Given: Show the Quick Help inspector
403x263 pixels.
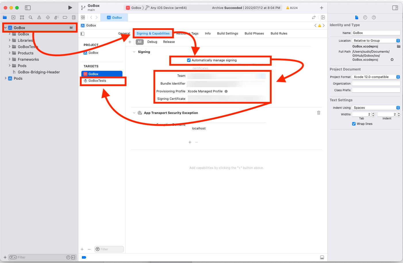Looking at the screenshot, I should [374, 18].
